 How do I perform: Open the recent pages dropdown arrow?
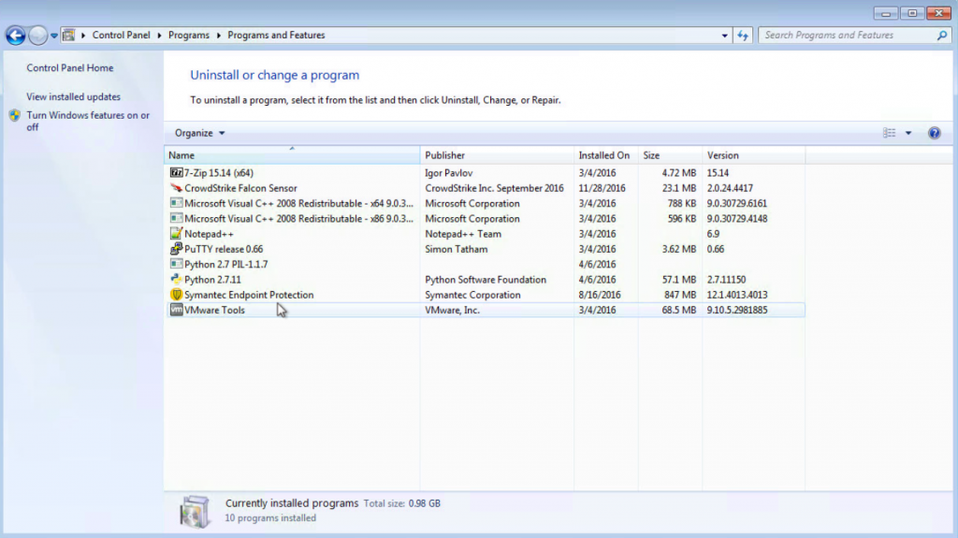pyautogui.click(x=54, y=36)
